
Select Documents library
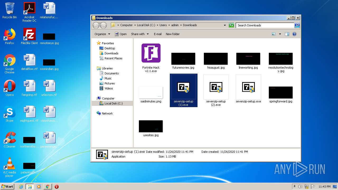(109, 73)
